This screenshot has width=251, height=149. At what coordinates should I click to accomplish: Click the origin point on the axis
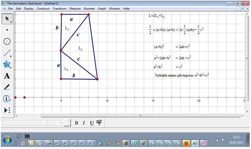pos(15,97)
